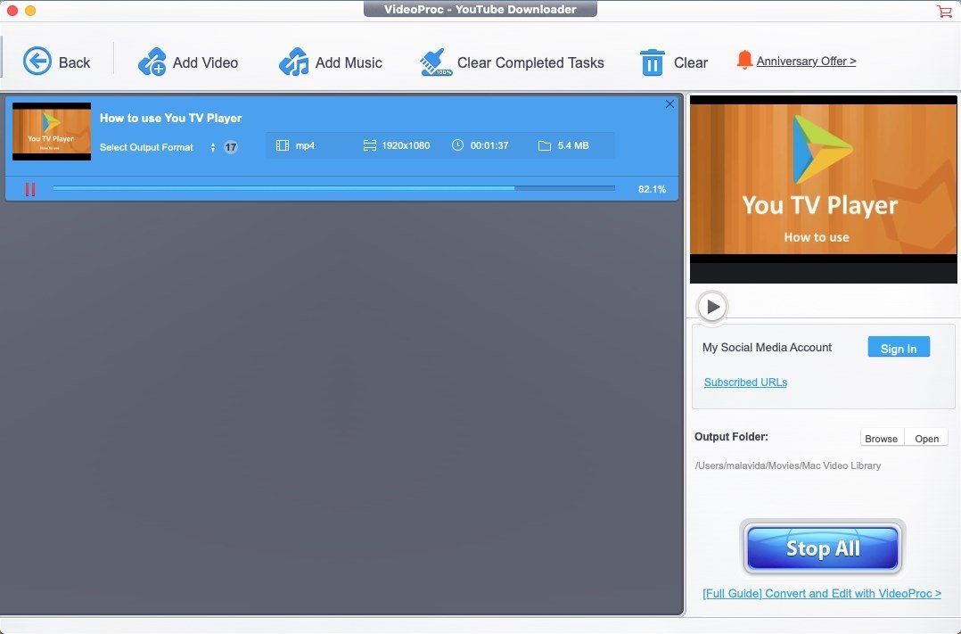Screen dimensions: 961x634
Task: Click the Clear Completed Tasks broom icon
Action: pyautogui.click(x=436, y=62)
